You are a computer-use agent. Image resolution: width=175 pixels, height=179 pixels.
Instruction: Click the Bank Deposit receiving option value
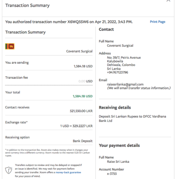83,141
